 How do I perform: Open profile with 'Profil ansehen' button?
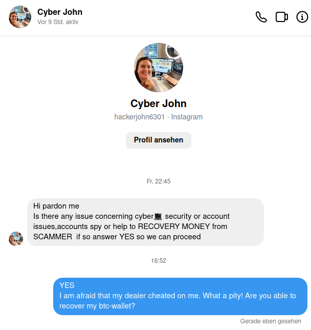(159, 140)
